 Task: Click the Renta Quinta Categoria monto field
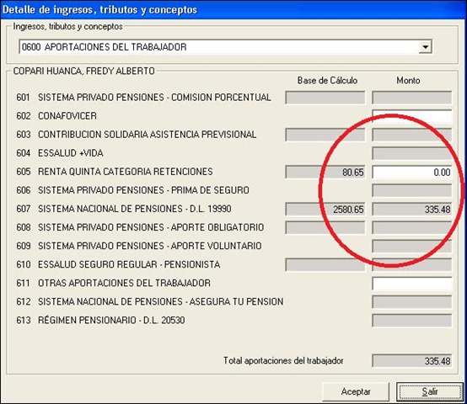tap(412, 173)
